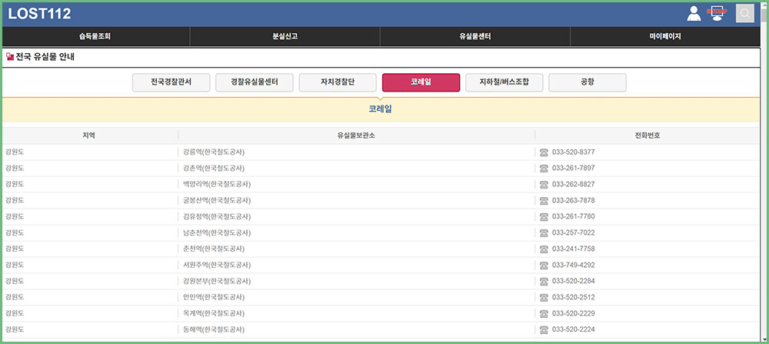This screenshot has height=344, width=769.
Task: Click phone icon next to 033-520-8377
Action: coord(544,152)
